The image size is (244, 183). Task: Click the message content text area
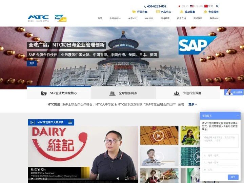(x=220, y=141)
